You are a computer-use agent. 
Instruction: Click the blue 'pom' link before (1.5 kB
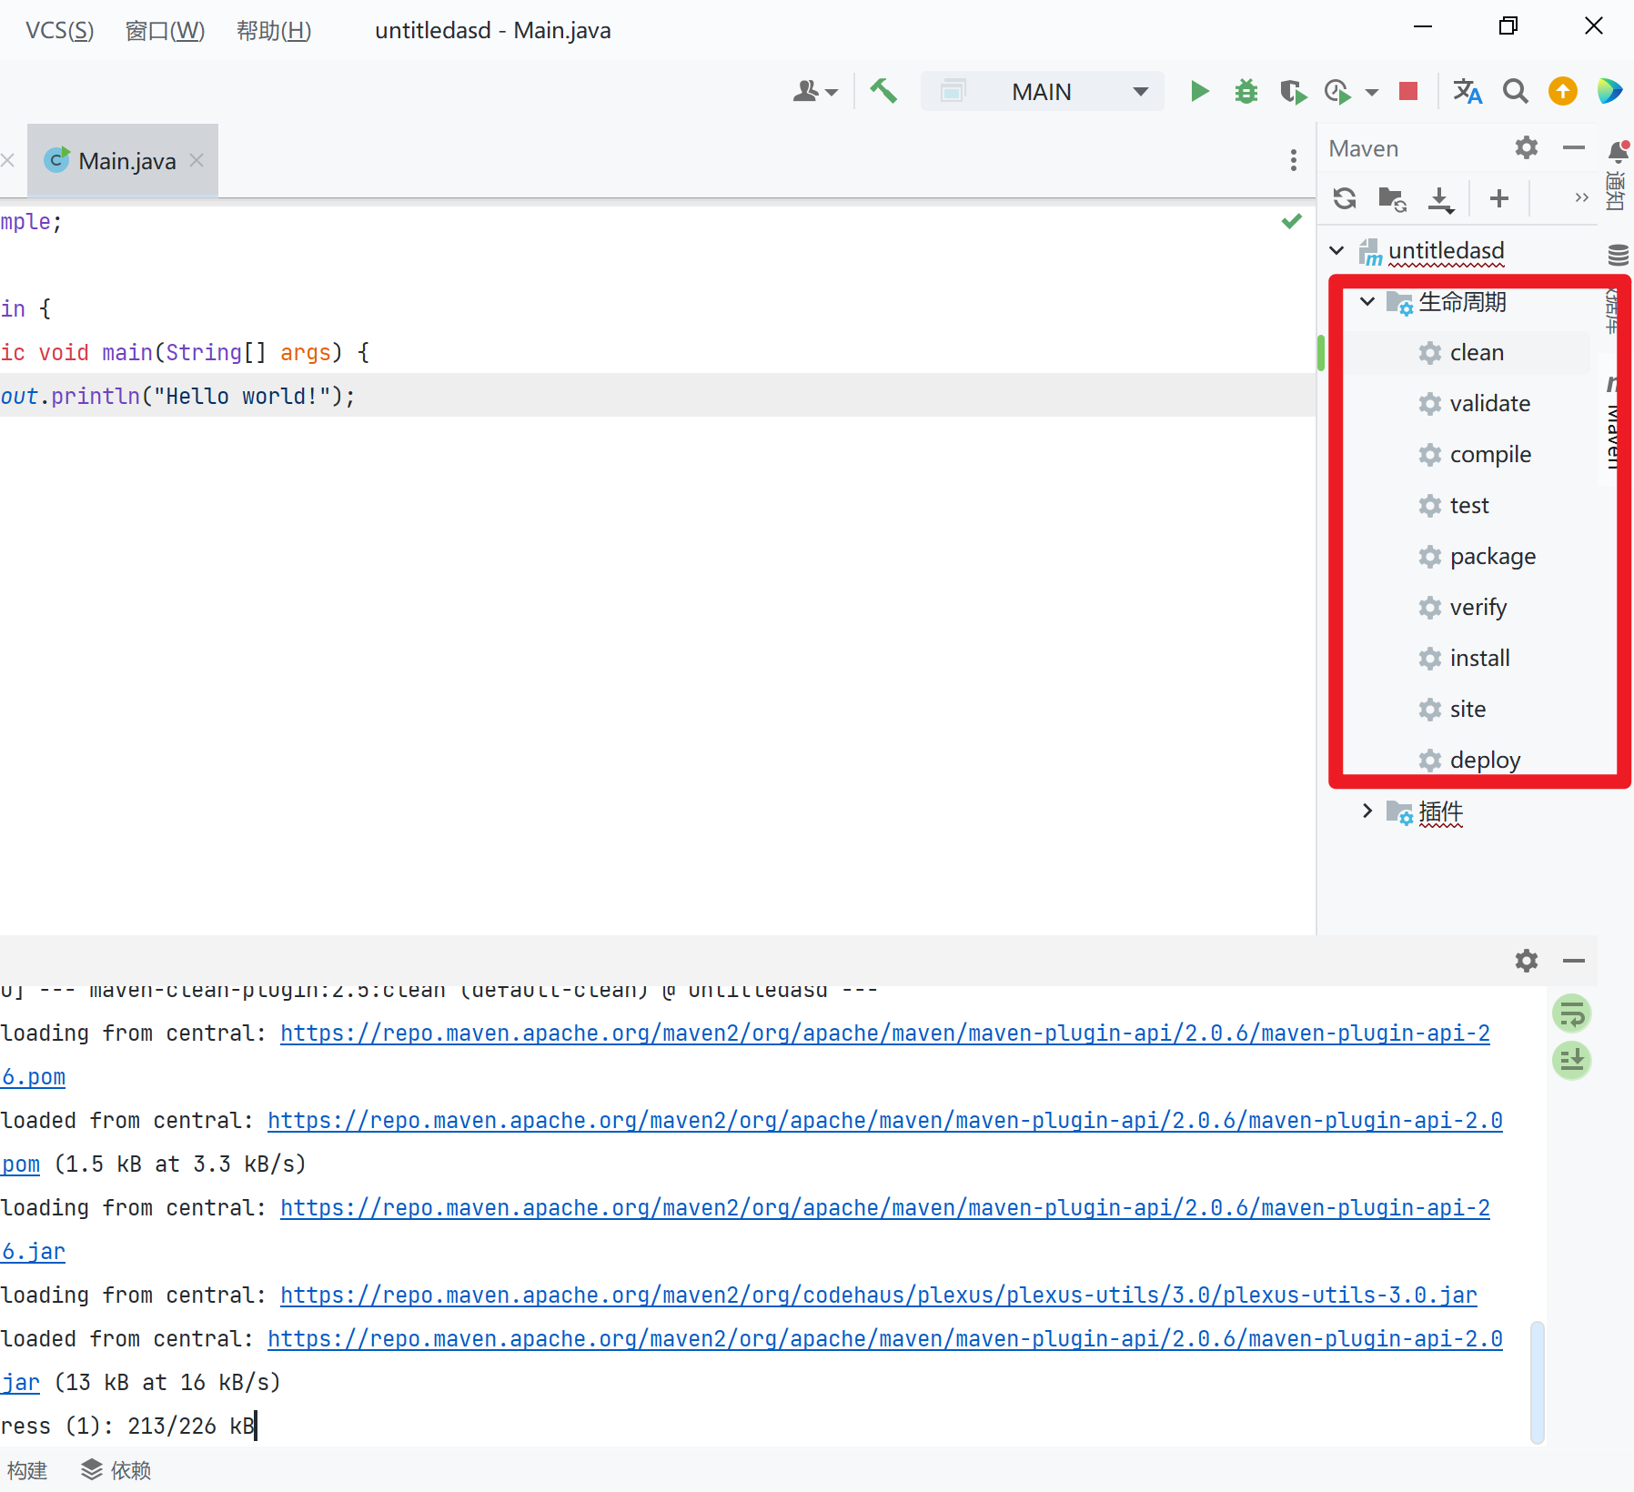click(20, 1164)
